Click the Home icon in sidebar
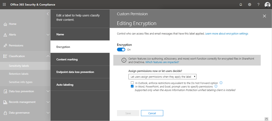Screen dimensions: 272x121 tap(5, 24)
